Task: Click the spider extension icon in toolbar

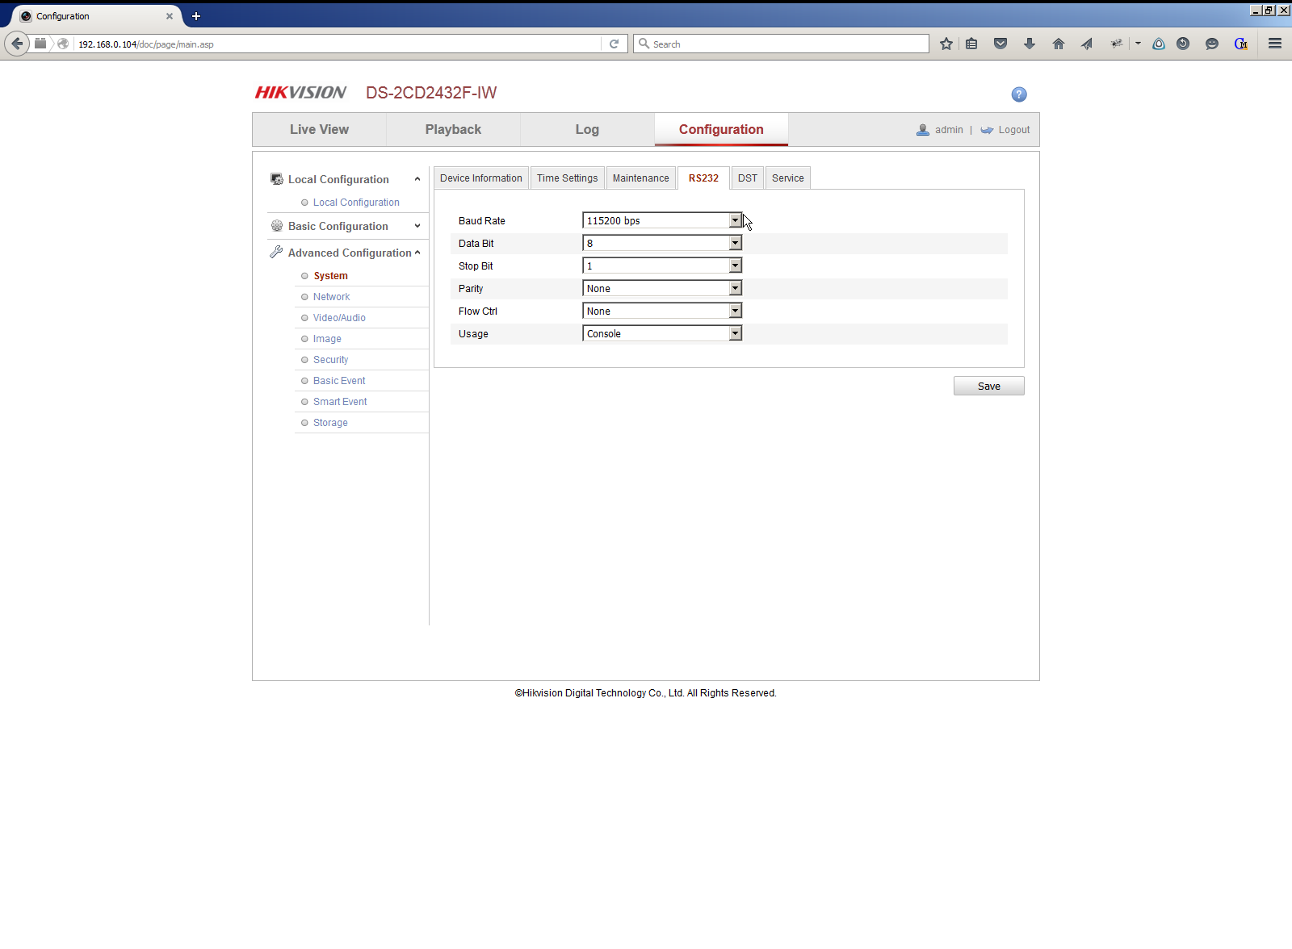Action: (x=1117, y=44)
